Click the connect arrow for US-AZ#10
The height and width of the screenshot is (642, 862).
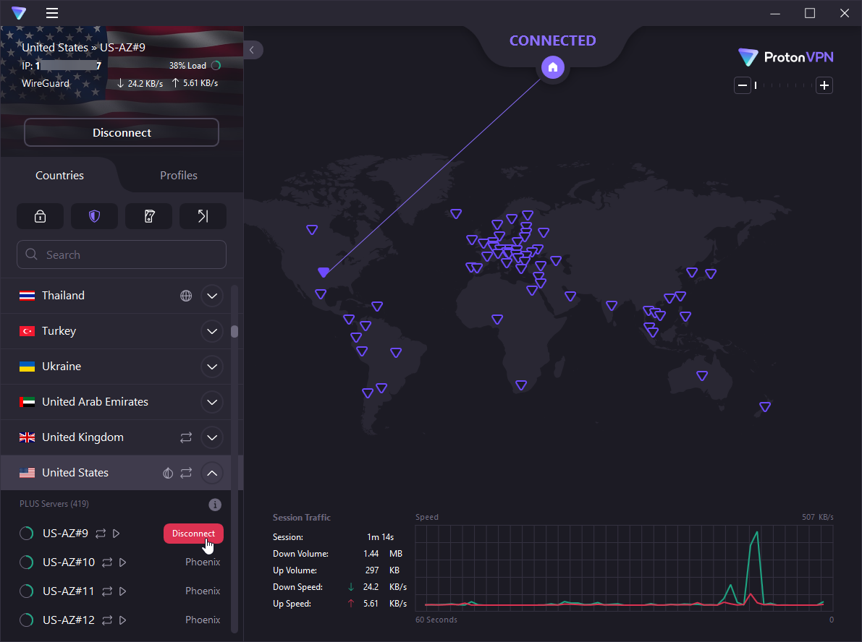coord(122,562)
